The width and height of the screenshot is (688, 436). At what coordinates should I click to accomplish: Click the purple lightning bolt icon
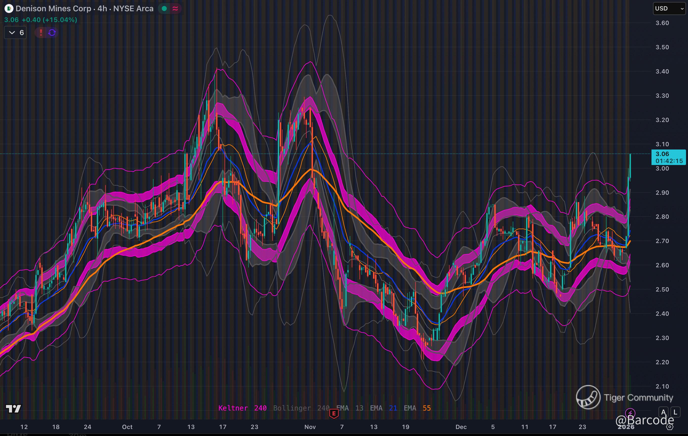click(x=630, y=413)
